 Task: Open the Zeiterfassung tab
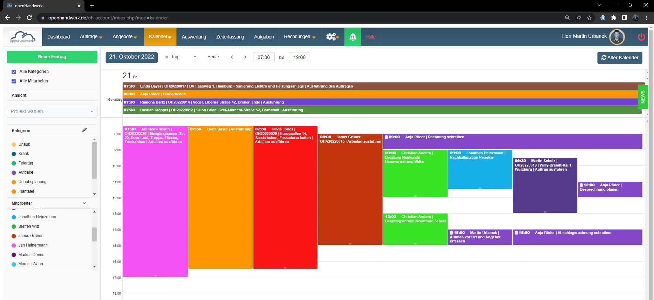point(230,37)
